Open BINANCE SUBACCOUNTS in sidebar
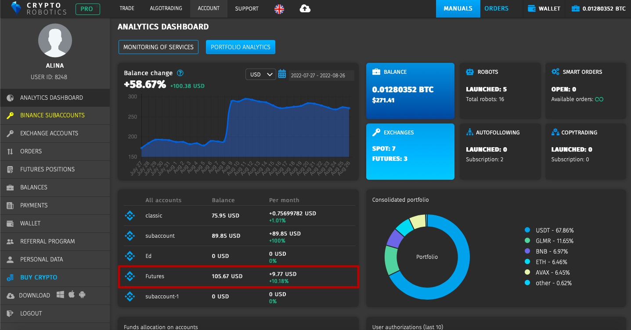631x330 pixels. (55, 115)
